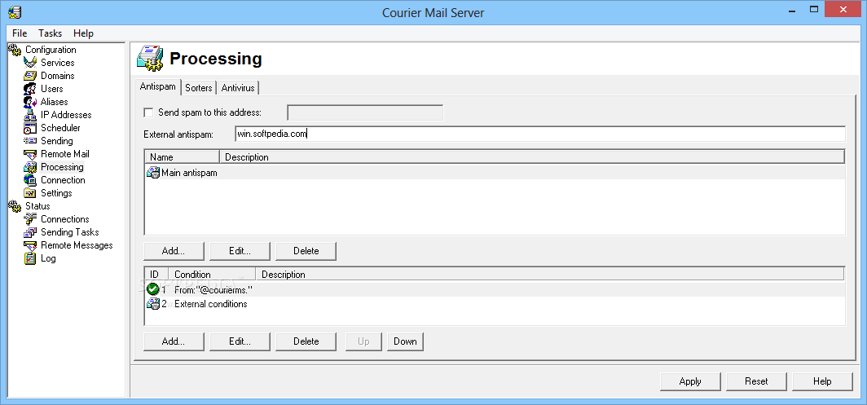Image resolution: width=867 pixels, height=405 pixels.
Task: Click the Domains icon in the sidebar
Action: click(30, 76)
